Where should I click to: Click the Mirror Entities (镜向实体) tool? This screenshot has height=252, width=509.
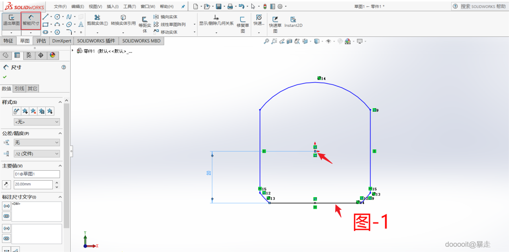coord(165,17)
